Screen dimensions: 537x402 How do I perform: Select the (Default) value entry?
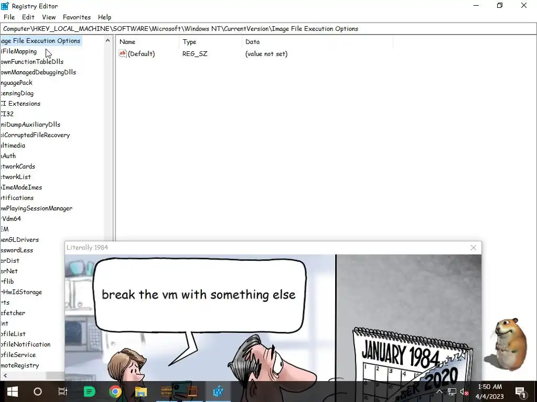pyautogui.click(x=141, y=54)
